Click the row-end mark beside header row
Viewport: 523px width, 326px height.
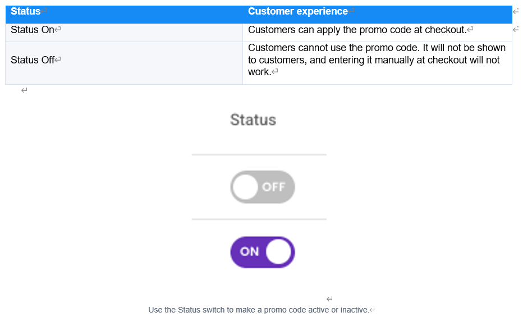pyautogui.click(x=516, y=12)
